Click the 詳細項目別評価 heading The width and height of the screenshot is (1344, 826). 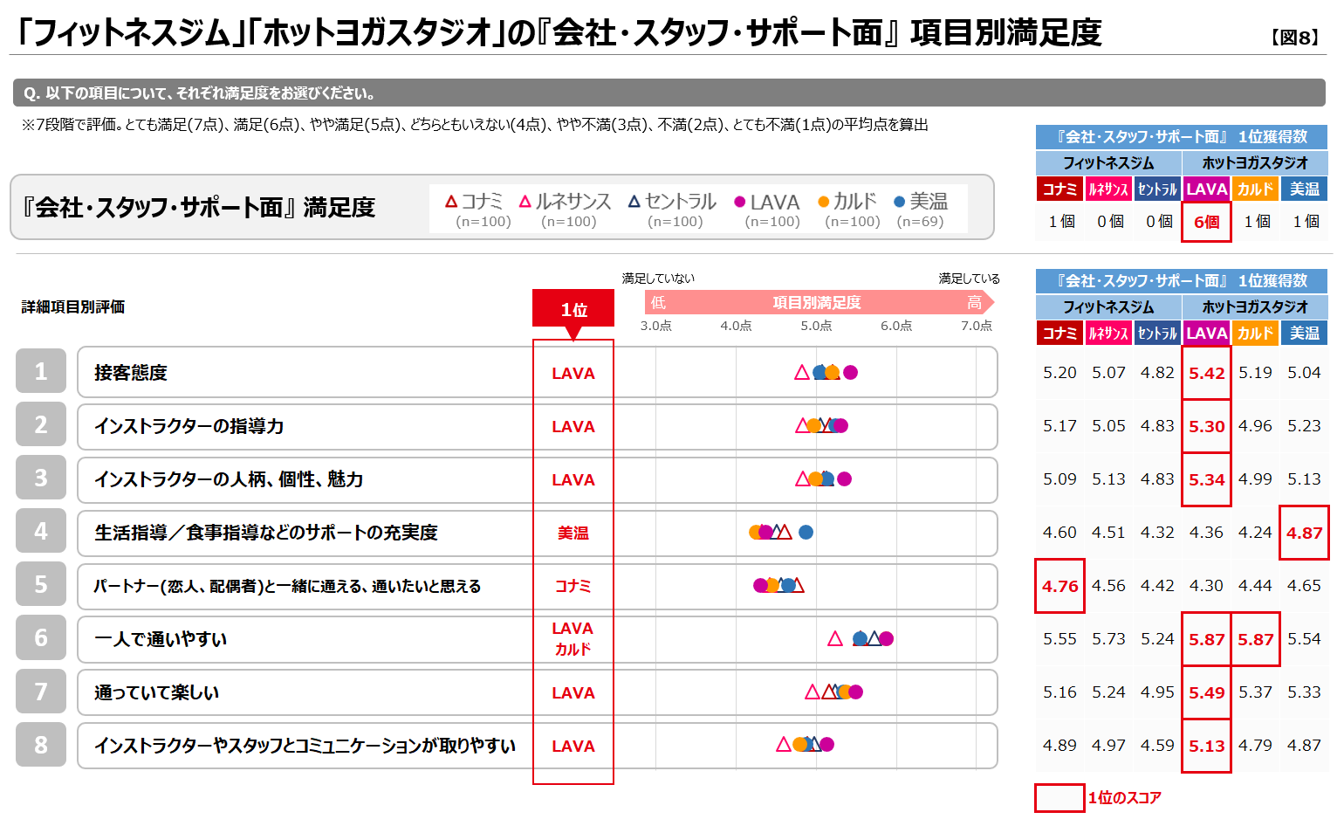click(x=73, y=306)
